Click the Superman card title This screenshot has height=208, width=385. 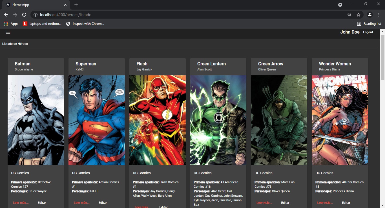(86, 64)
